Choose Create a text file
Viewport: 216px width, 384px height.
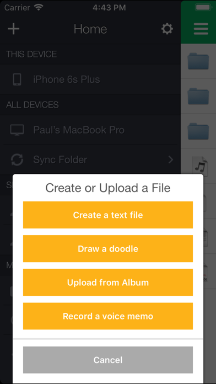pyautogui.click(x=108, y=215)
